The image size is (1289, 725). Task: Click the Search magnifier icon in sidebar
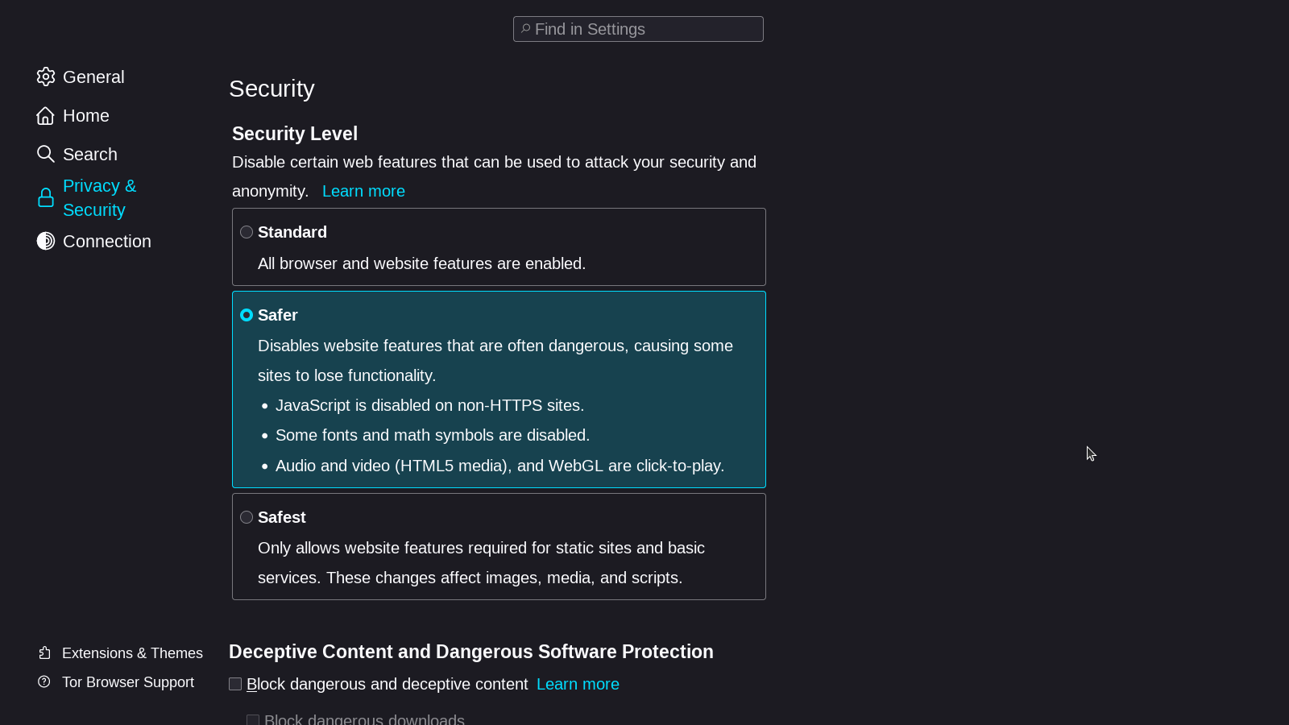[x=46, y=154]
